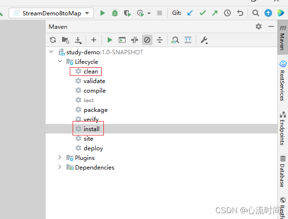
Task: Generate sources and update folders icon
Action: coord(65,40)
